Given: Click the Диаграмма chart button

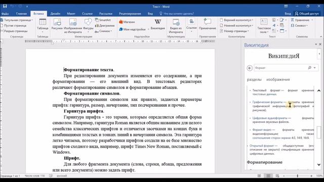Looking at the screenshot, I should [x=105, y=26].
